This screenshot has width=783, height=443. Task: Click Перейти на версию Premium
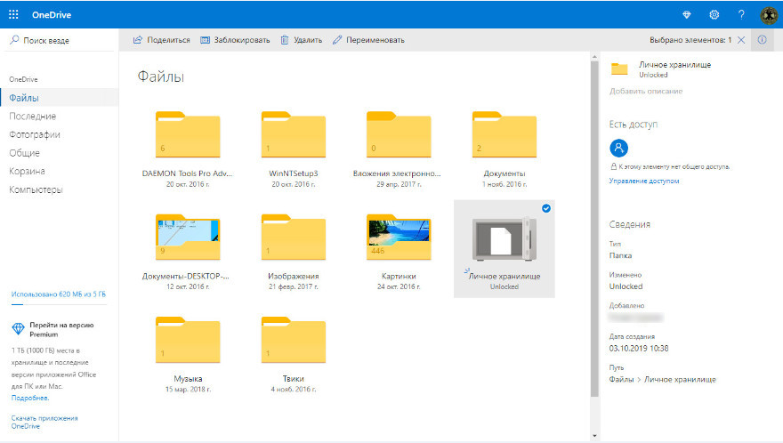click(x=61, y=330)
